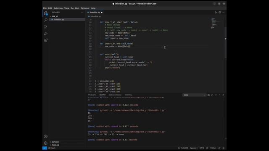Open the Explorer view in activity bar
This screenshot has width=269, height=151.
point(46,13)
